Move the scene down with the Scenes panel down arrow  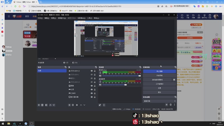54,105
